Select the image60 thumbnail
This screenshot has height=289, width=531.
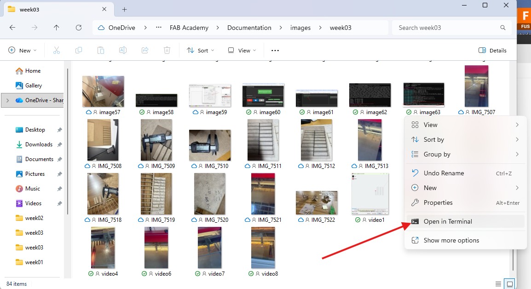263,95
